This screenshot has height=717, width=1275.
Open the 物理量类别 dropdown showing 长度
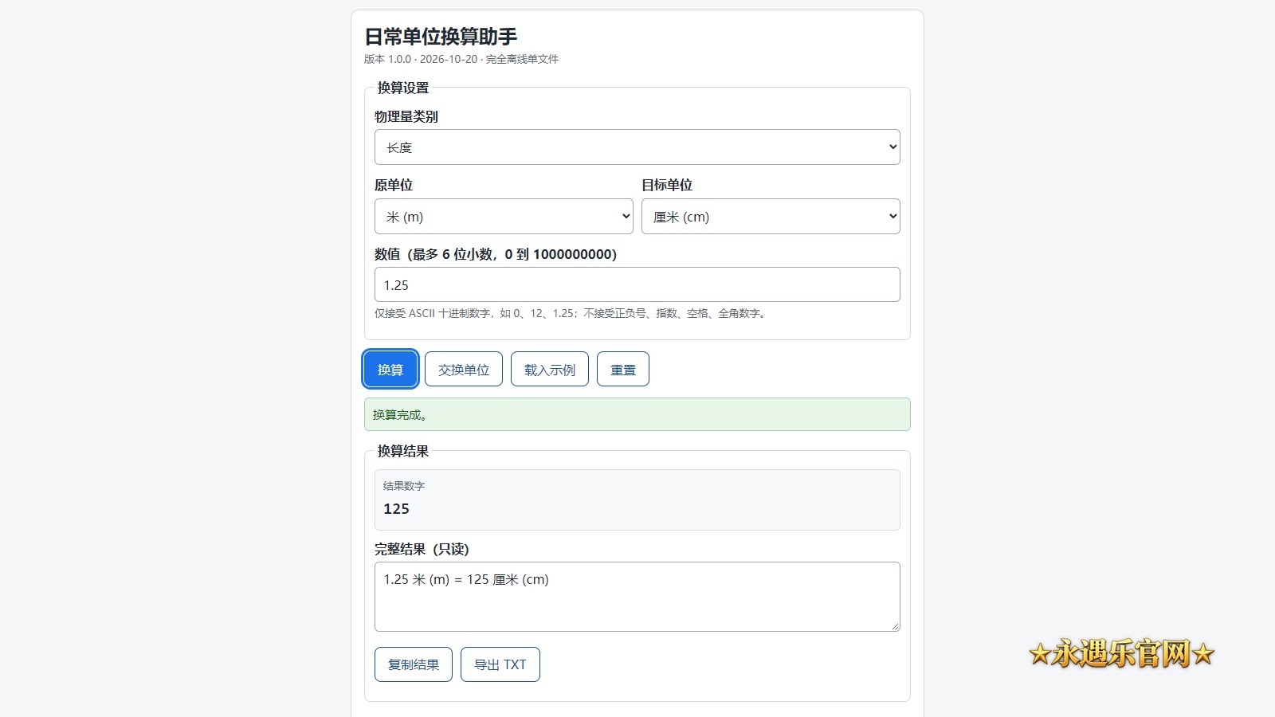pos(637,147)
